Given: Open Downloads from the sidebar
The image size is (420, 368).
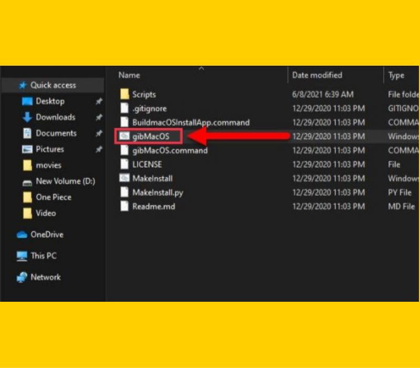Looking at the screenshot, I should pos(56,117).
